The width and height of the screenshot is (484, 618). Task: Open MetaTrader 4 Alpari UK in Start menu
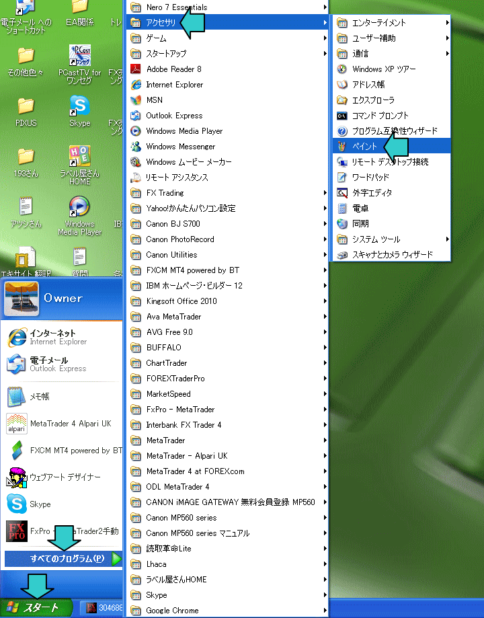click(63, 423)
